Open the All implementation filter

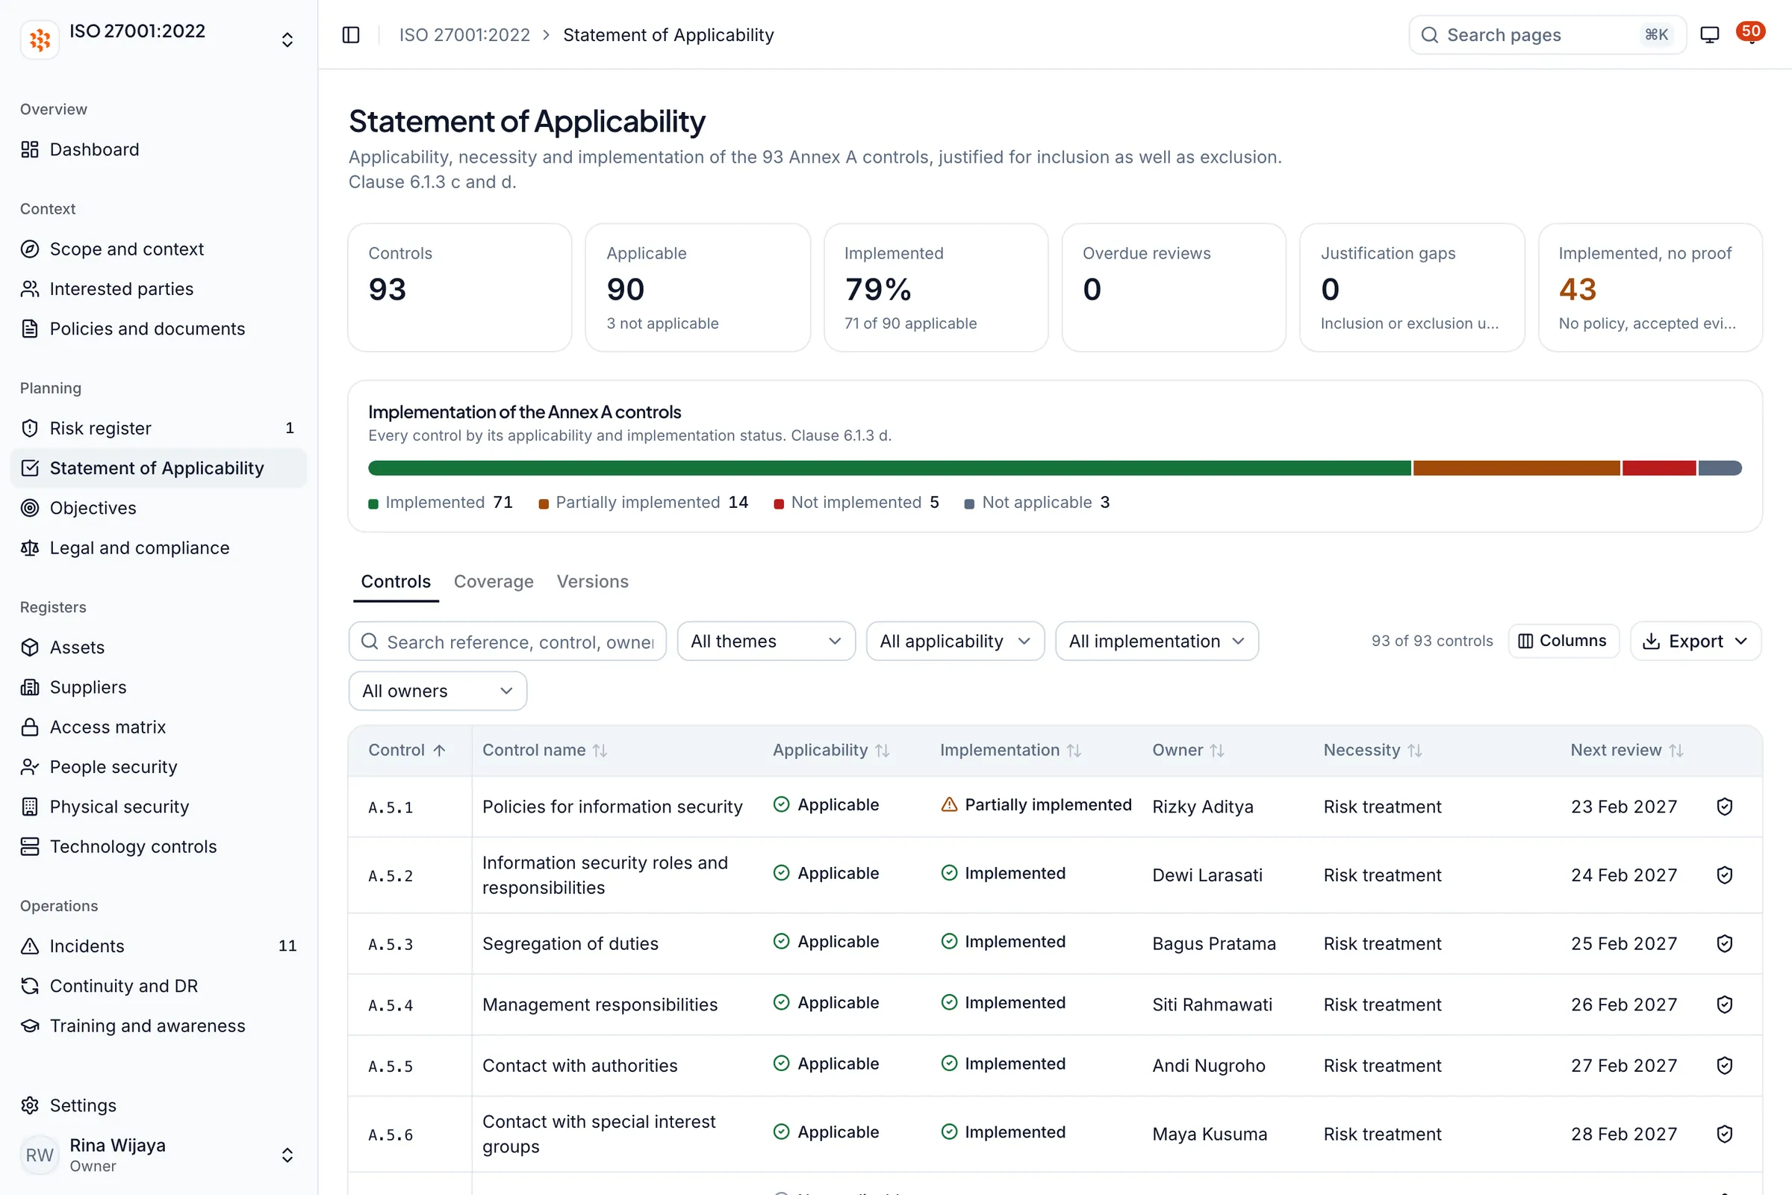point(1156,641)
